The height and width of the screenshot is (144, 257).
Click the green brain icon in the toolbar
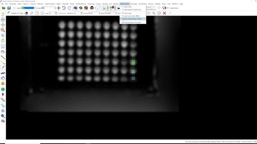point(81,8)
